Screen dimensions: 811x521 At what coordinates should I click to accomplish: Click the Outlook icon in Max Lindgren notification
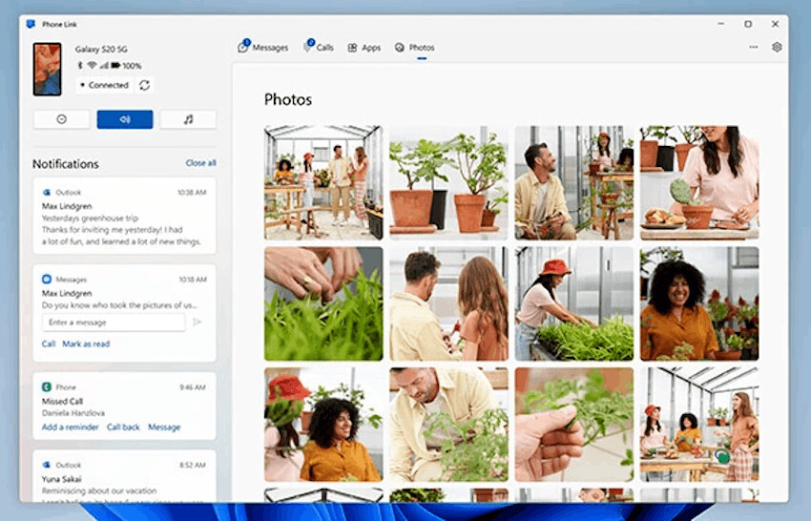coord(47,193)
